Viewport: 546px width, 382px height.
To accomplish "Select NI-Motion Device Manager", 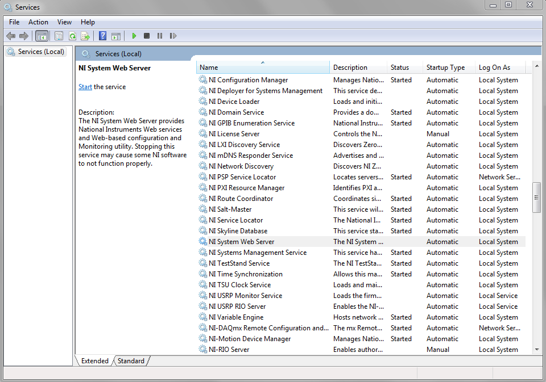I will [361, 338].
